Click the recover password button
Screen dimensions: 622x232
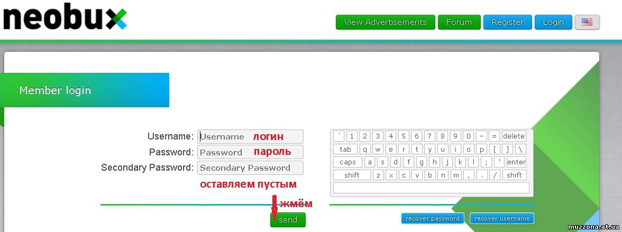tap(433, 218)
